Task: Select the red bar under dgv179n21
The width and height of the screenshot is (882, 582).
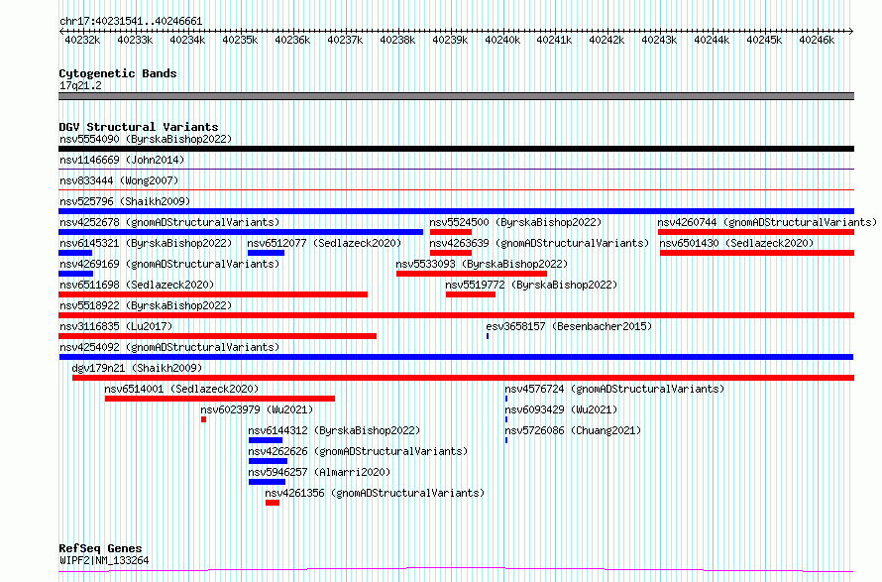Action: [x=463, y=378]
